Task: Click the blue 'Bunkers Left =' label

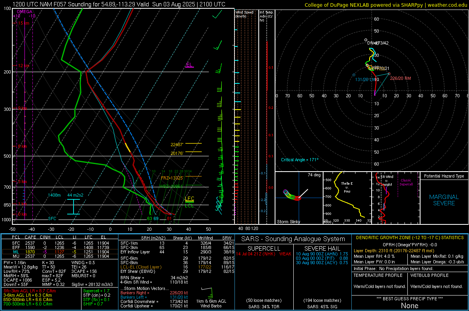Action: pos(134,297)
